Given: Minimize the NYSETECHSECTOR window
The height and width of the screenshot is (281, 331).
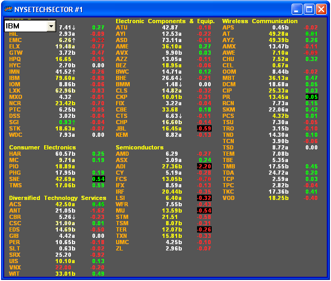Looking at the screenshot, I should tap(297, 9).
